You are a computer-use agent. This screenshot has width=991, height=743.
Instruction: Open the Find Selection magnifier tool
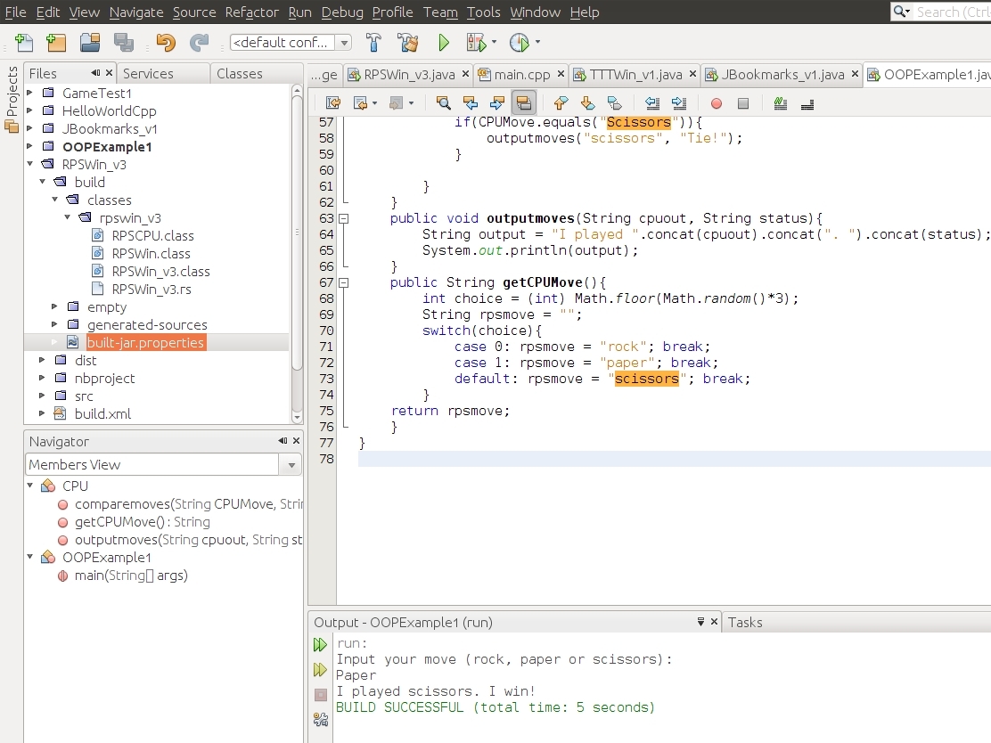coord(446,102)
